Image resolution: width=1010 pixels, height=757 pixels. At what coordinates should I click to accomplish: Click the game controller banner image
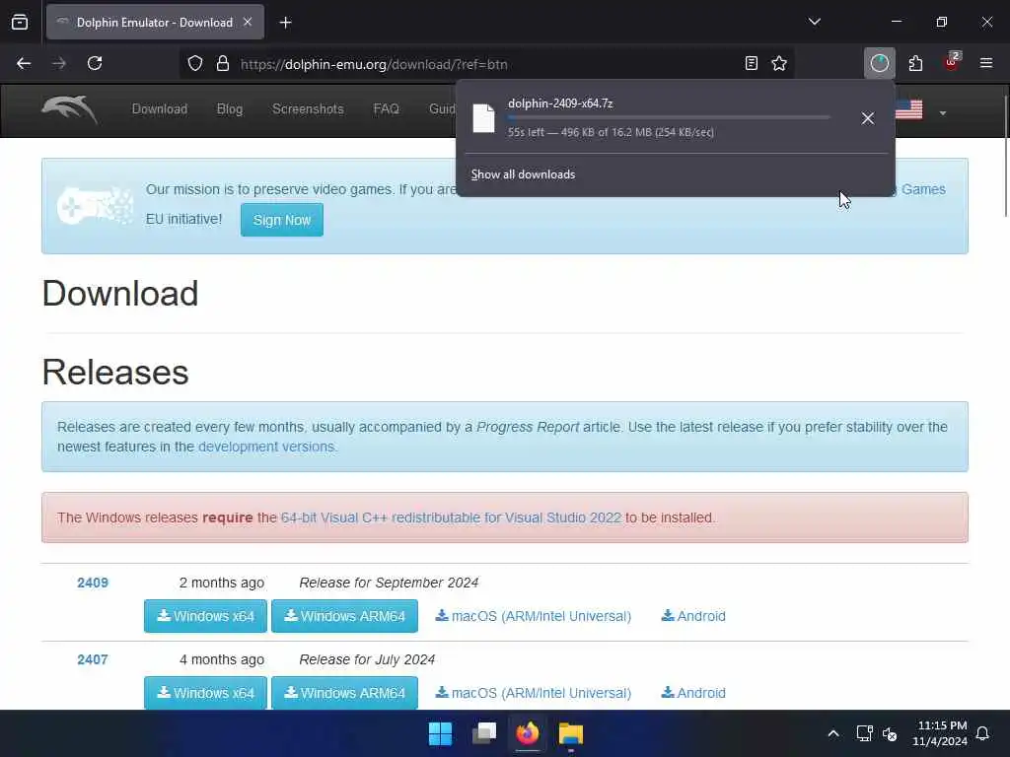[x=95, y=205]
